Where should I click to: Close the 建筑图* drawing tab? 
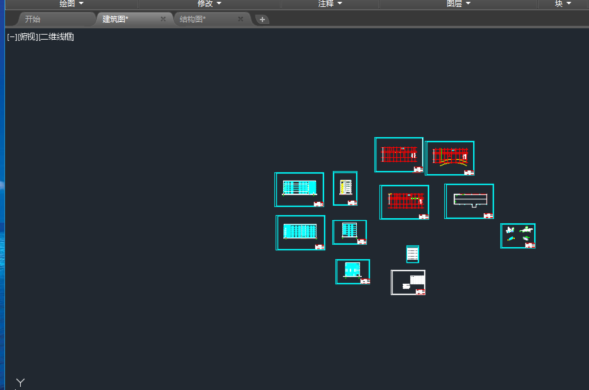pos(163,19)
